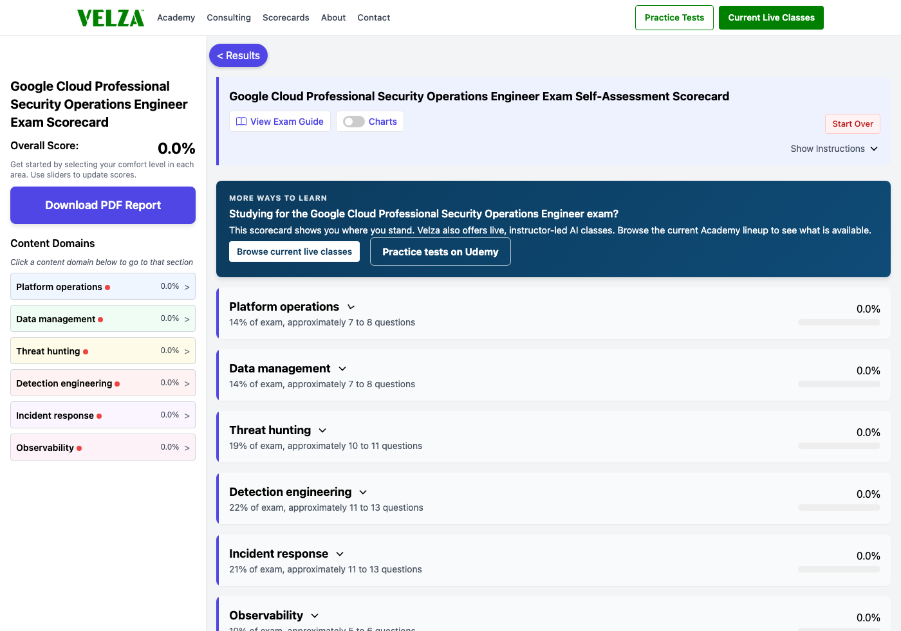Expand the Observability section chevron
The height and width of the screenshot is (631, 901).
point(315,616)
